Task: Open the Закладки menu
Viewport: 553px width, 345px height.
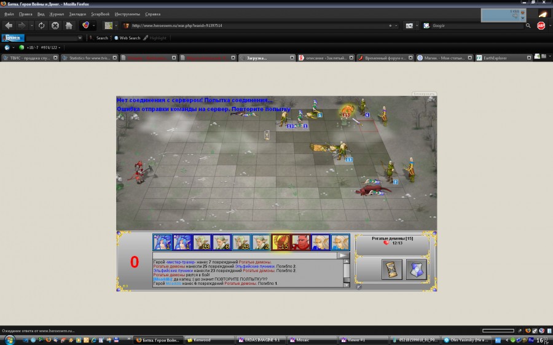Action: 77,14
